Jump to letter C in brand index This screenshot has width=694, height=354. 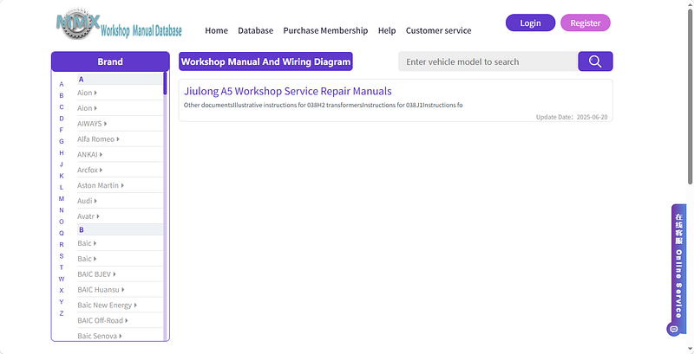pyautogui.click(x=62, y=106)
